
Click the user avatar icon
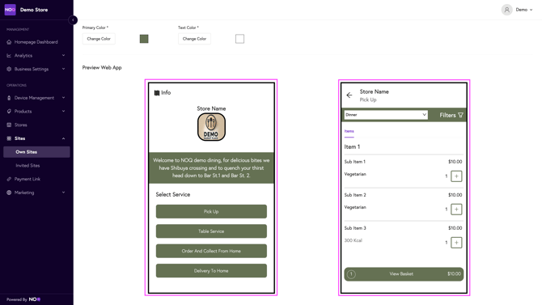pos(506,10)
